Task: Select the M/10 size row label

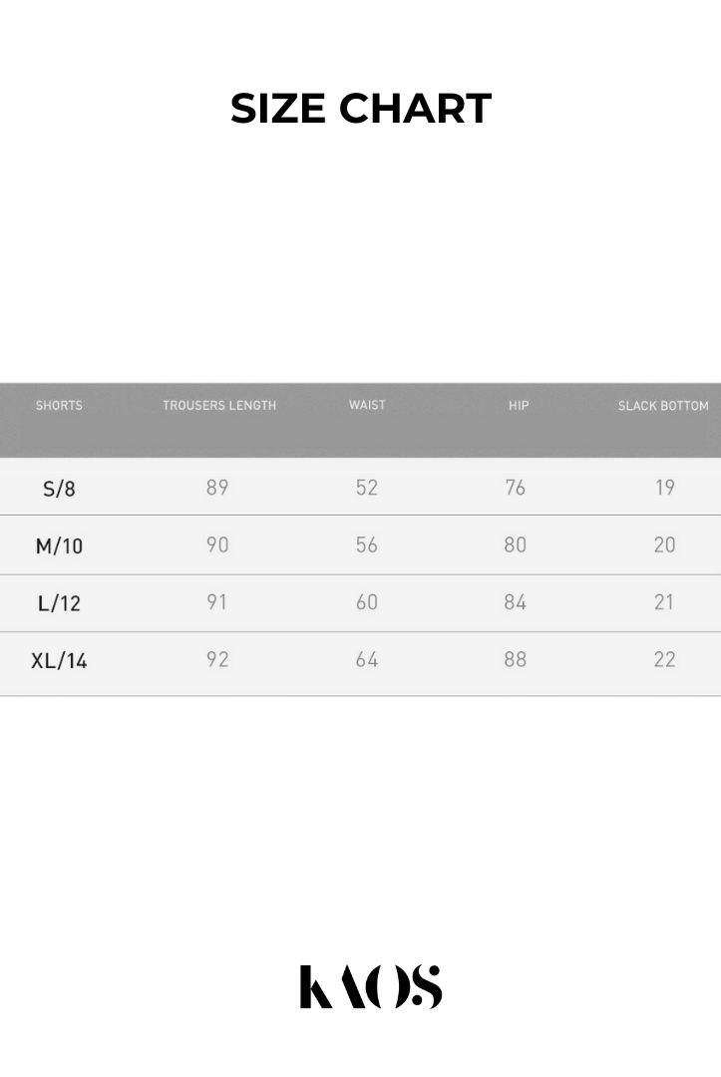Action: pyautogui.click(x=59, y=545)
